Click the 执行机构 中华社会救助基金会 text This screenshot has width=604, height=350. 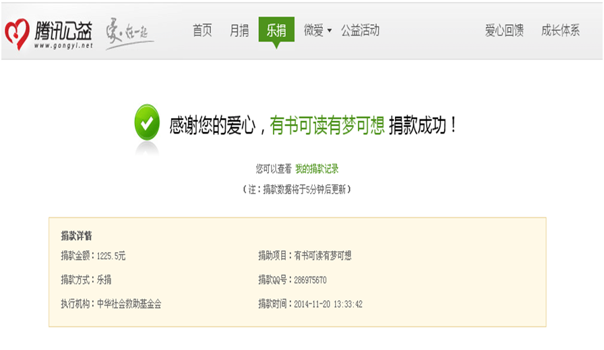111,304
